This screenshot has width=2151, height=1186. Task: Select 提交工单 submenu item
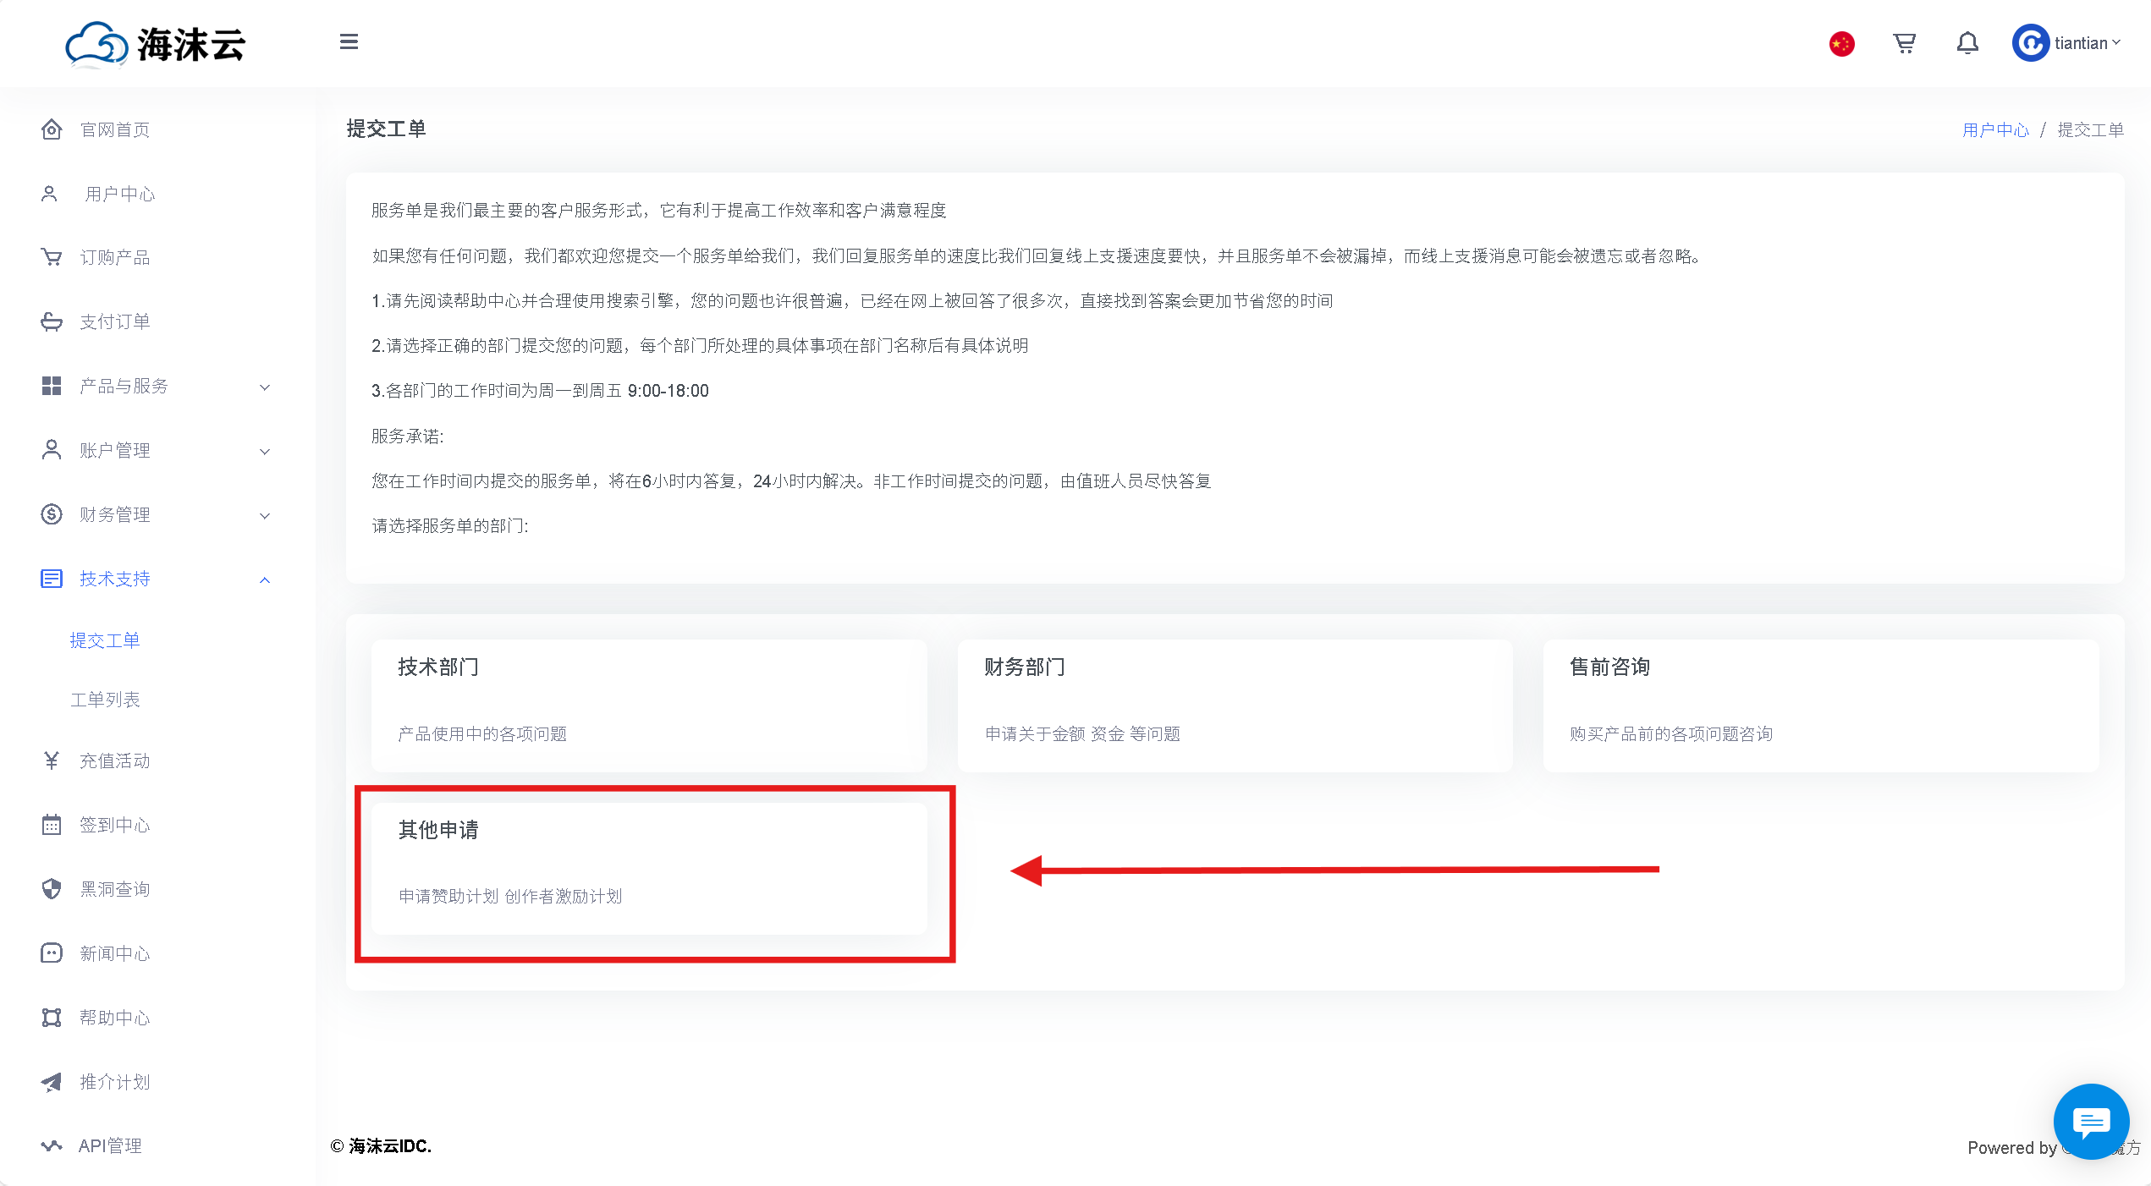click(x=105, y=640)
